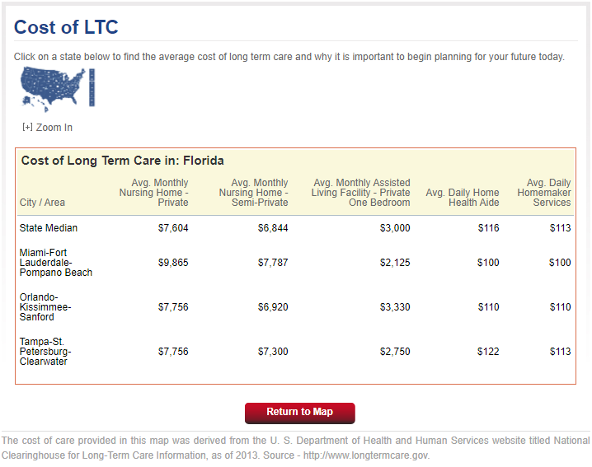Viewport: 592px width, 467px height.
Task: Click the blue United States map thumbnail
Action: [x=53, y=89]
